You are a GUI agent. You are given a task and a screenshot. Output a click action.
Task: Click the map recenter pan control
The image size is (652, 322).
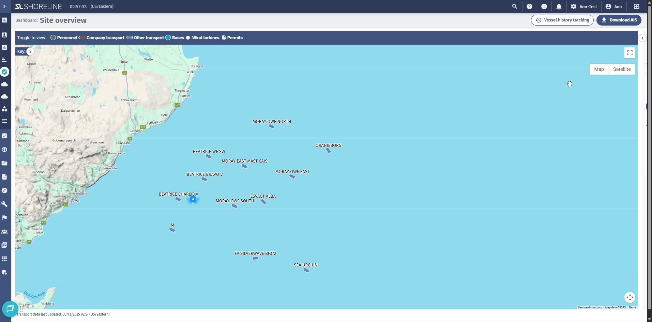[630, 297]
